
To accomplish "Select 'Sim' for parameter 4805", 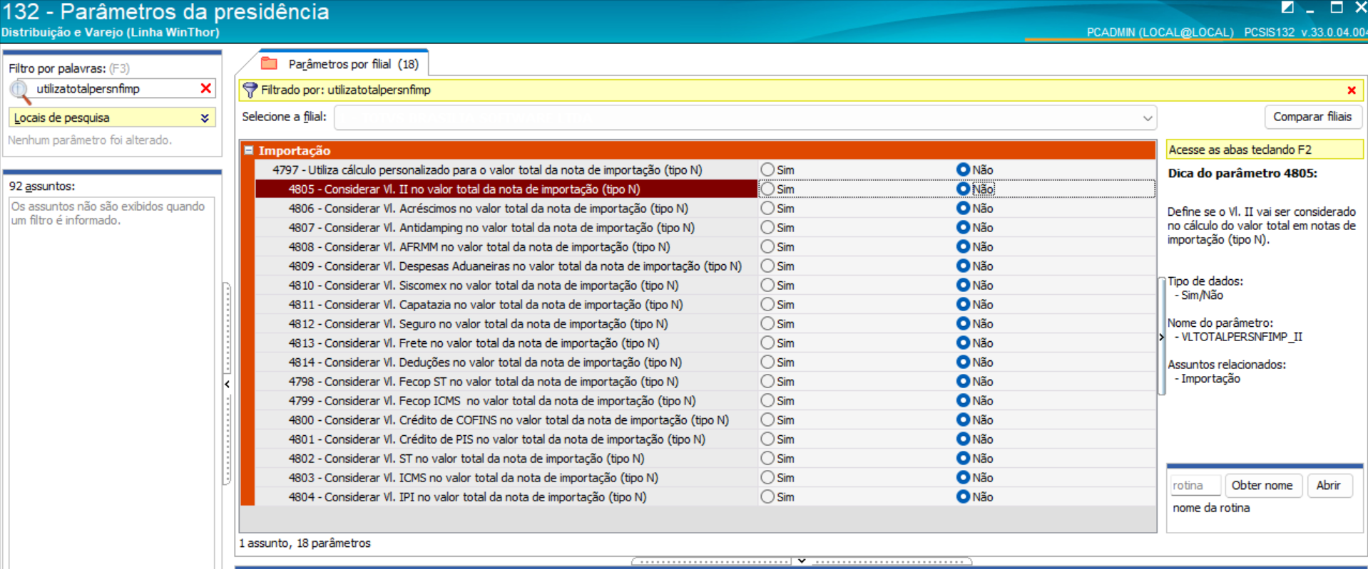I will coord(767,189).
